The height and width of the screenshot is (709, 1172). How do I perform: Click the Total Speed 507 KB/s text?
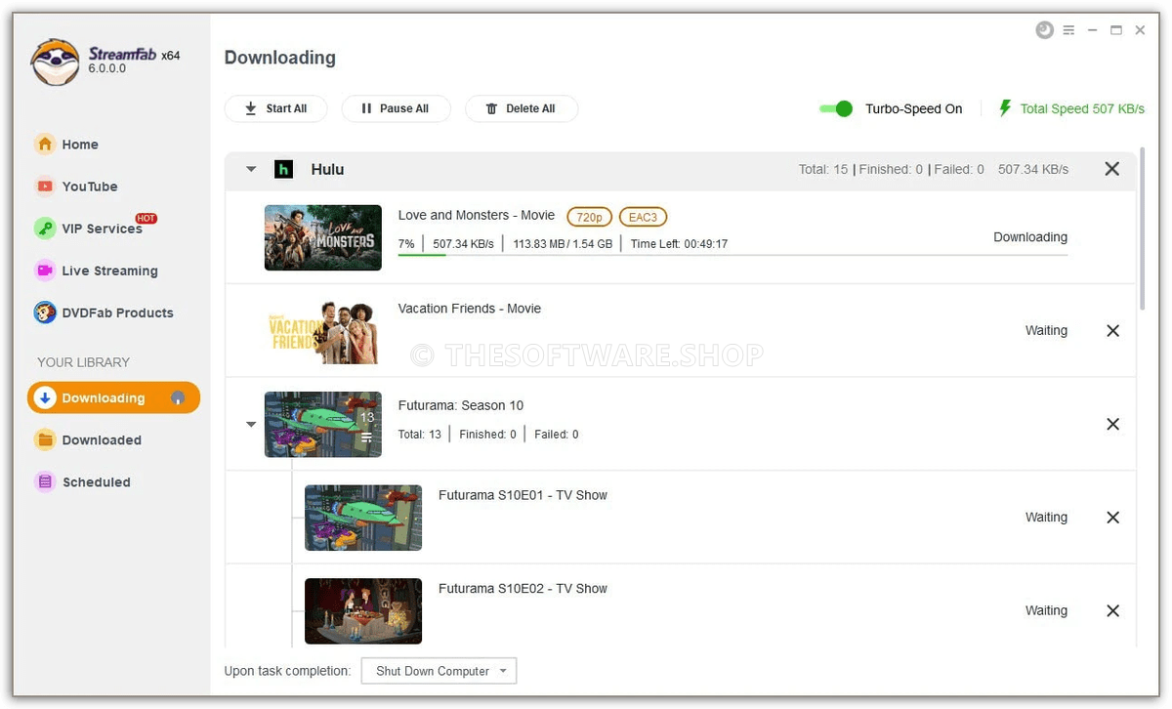(1082, 108)
